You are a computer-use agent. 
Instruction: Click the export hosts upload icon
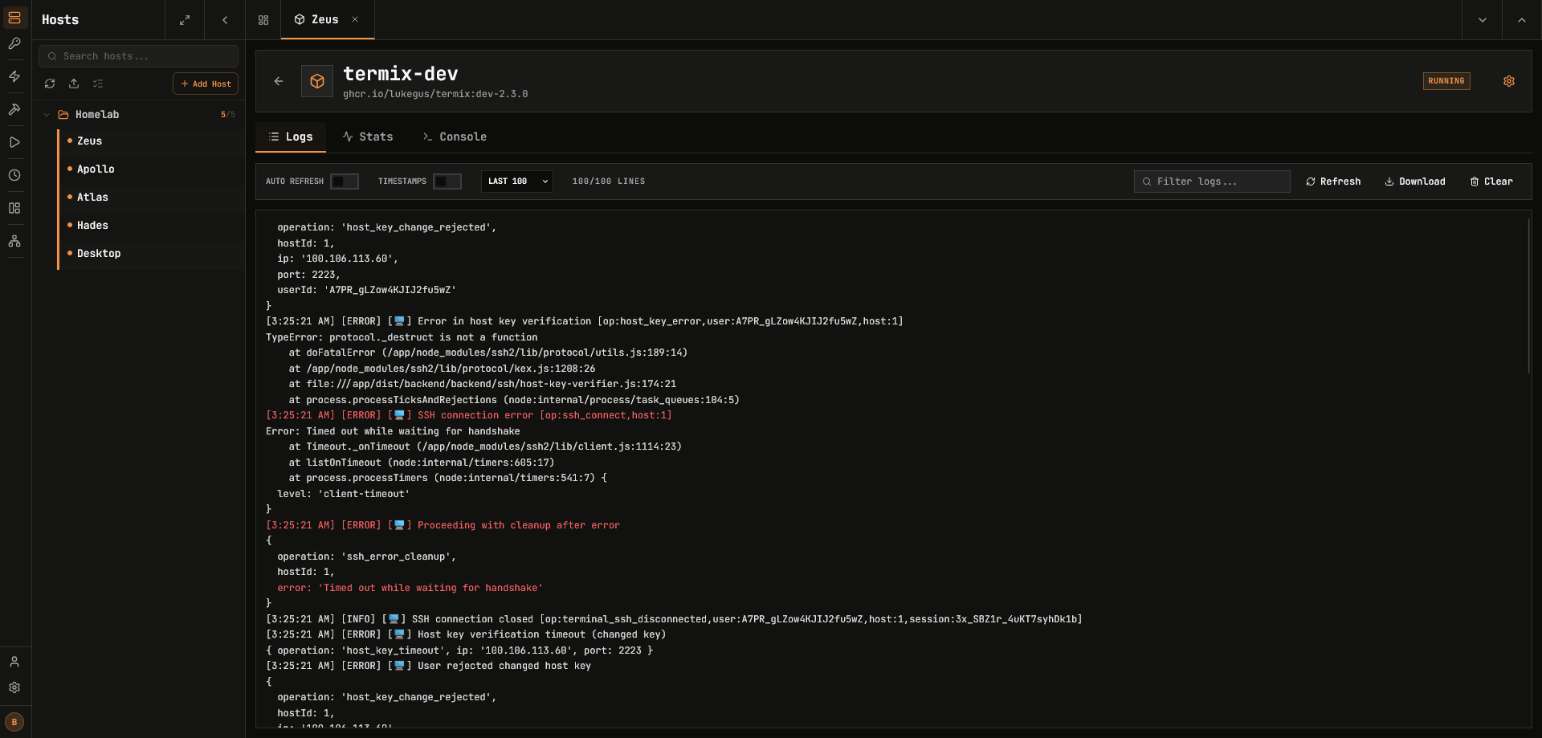click(74, 84)
